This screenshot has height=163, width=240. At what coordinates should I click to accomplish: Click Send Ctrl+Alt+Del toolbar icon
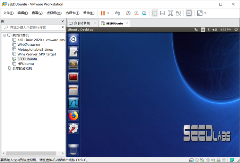tap(118, 13)
